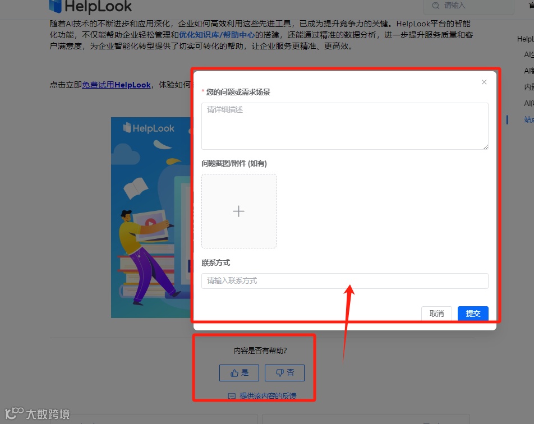Select the highlighted 站点 item in the sidebar
The height and width of the screenshot is (424, 534).
(528, 119)
